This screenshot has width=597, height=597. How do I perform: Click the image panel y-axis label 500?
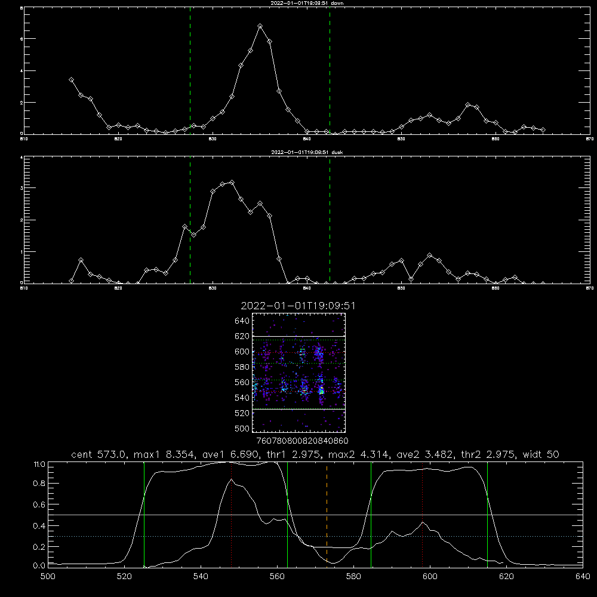[242, 429]
